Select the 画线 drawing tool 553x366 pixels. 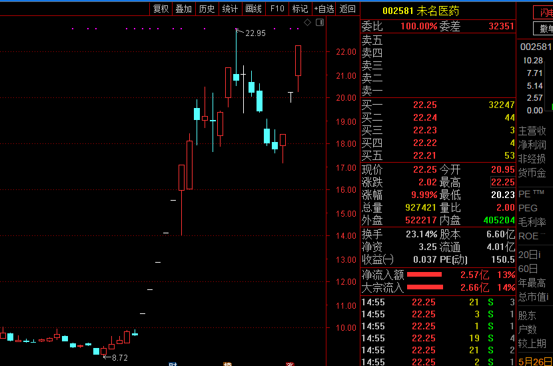[x=253, y=9]
